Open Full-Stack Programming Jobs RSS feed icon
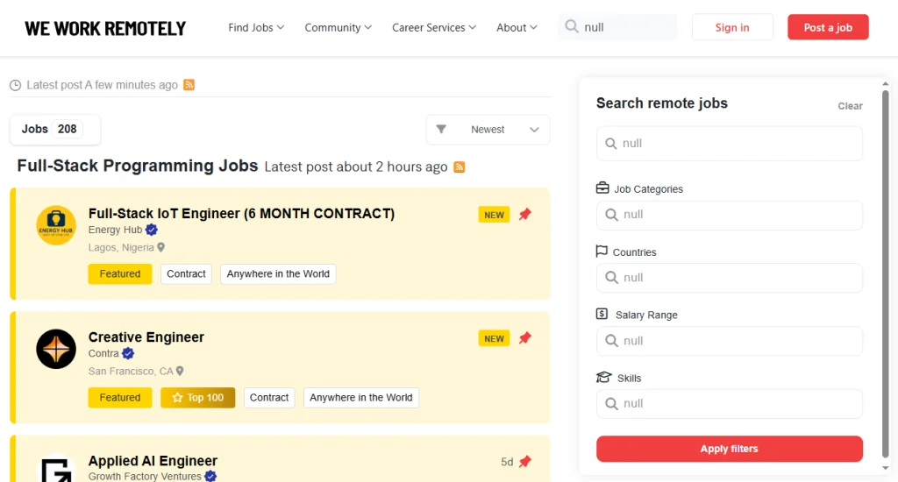The width and height of the screenshot is (898, 482). coord(460,167)
